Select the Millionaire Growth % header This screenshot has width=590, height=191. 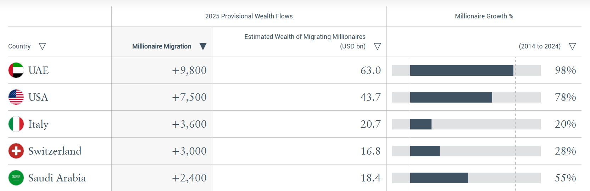(484, 16)
